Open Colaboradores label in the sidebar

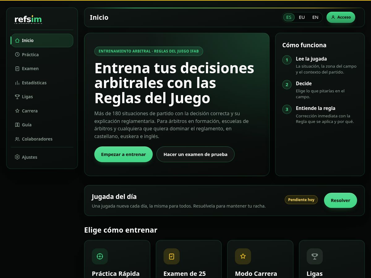[x=37, y=139]
